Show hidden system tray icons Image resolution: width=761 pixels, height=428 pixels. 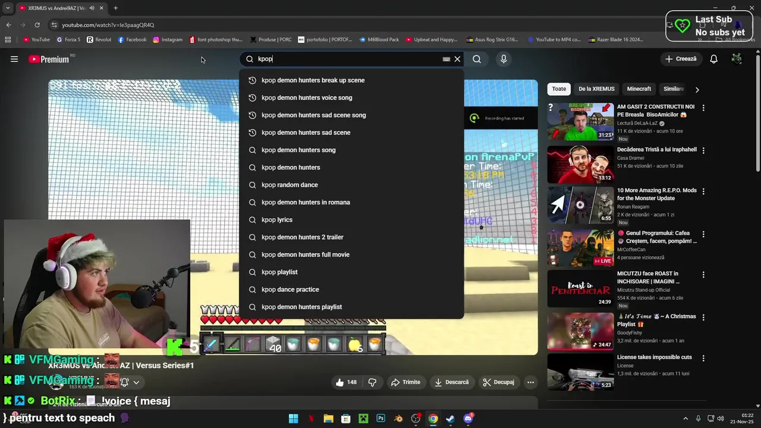(x=685, y=418)
